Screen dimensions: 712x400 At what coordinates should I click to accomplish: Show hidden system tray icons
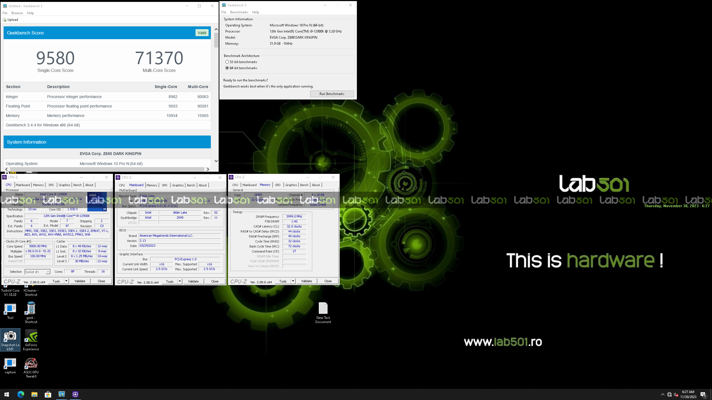(x=662, y=394)
